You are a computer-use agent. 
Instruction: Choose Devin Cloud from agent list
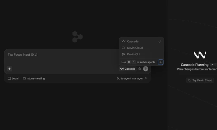coord(141,48)
